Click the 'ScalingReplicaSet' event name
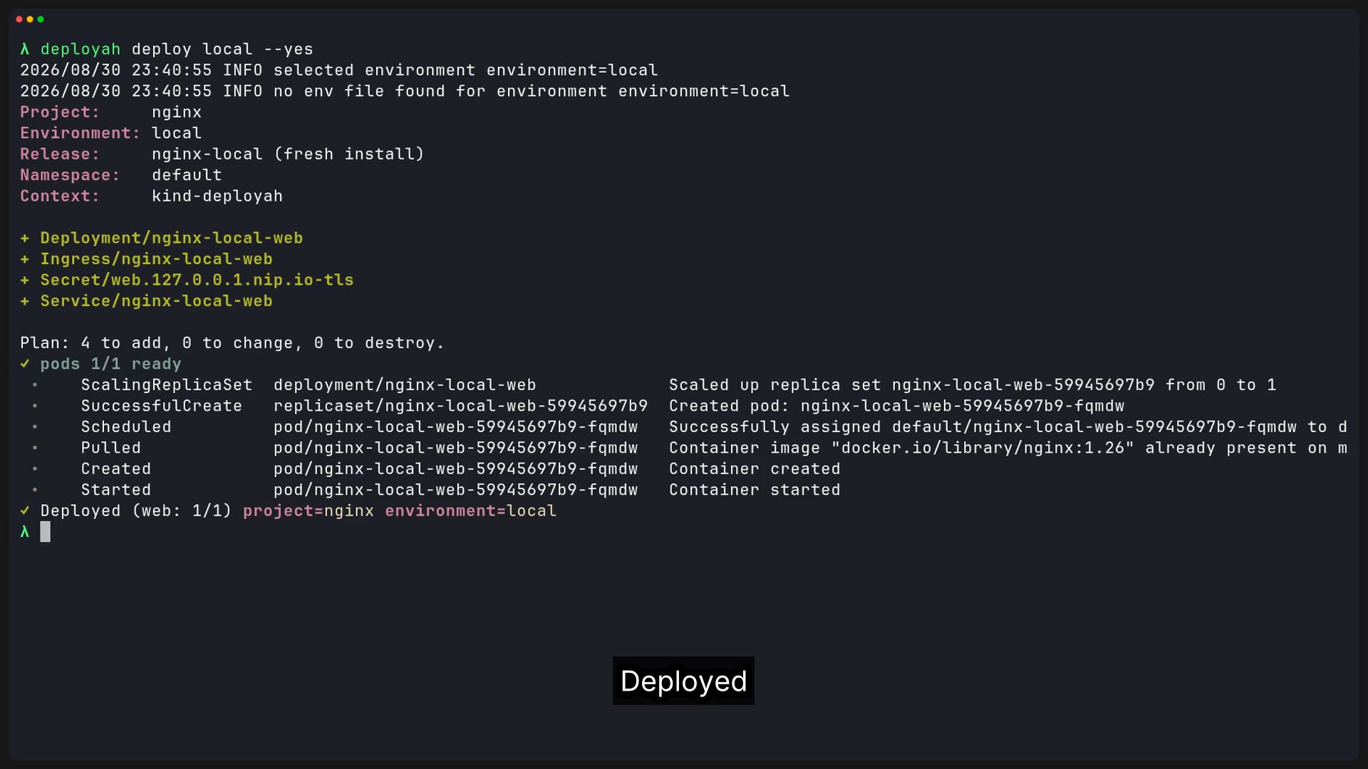 [x=167, y=385]
